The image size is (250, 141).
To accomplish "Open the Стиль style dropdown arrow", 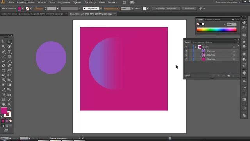I will tap(148, 9).
